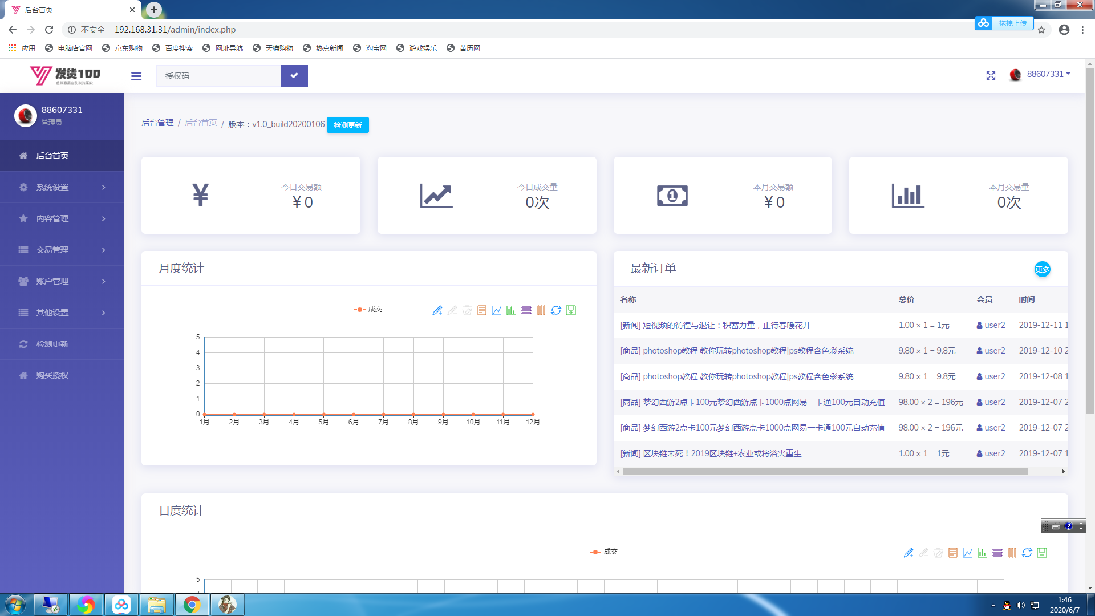Screen dimensions: 1095x616
Task: Switch daily chart to tiled mode
Action: pos(1012,553)
